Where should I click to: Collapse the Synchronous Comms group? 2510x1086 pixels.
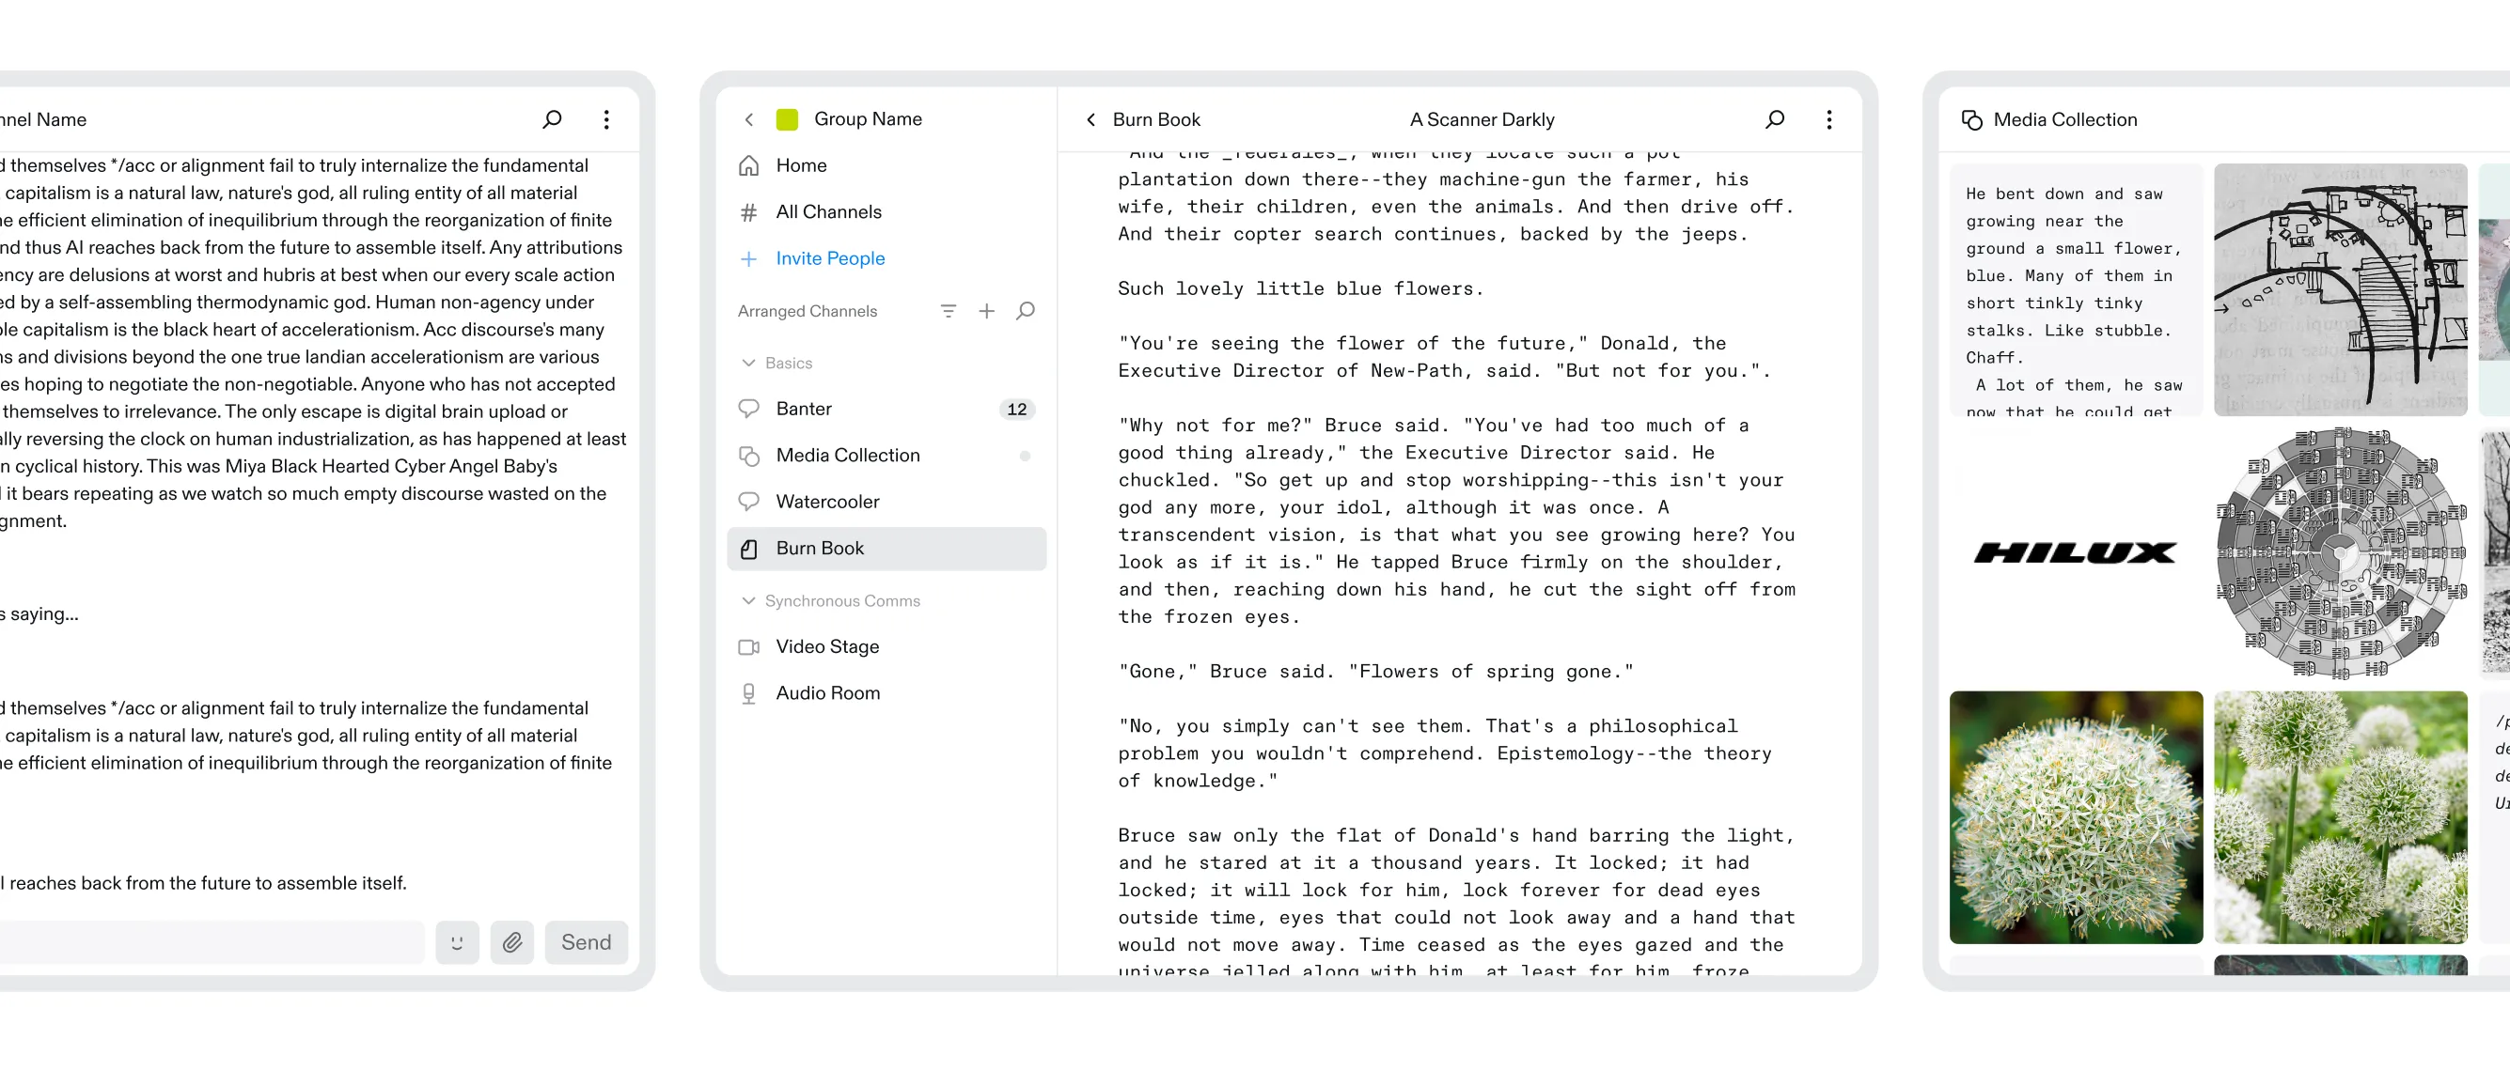(748, 601)
